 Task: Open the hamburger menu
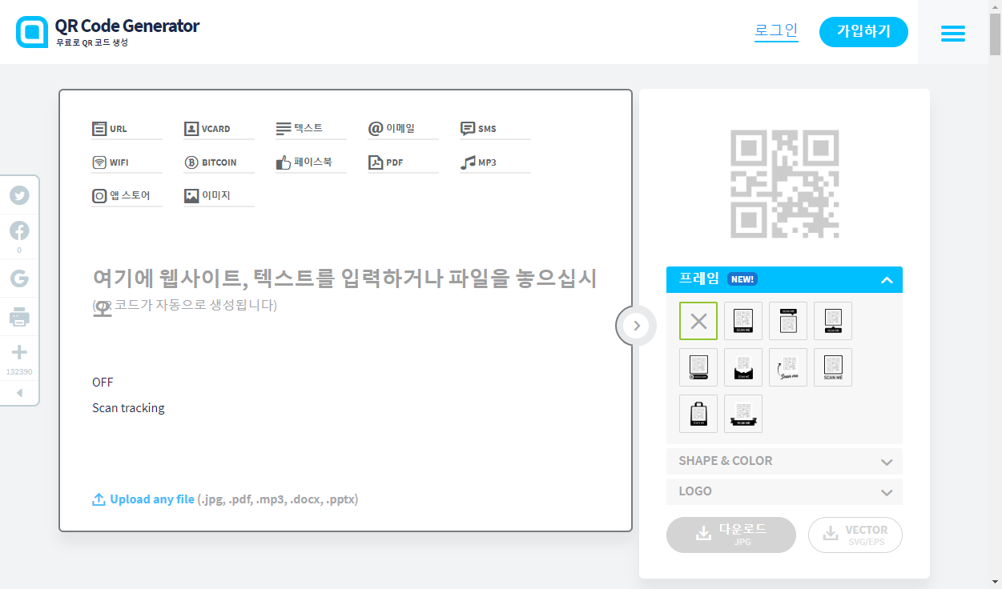pyautogui.click(x=953, y=33)
